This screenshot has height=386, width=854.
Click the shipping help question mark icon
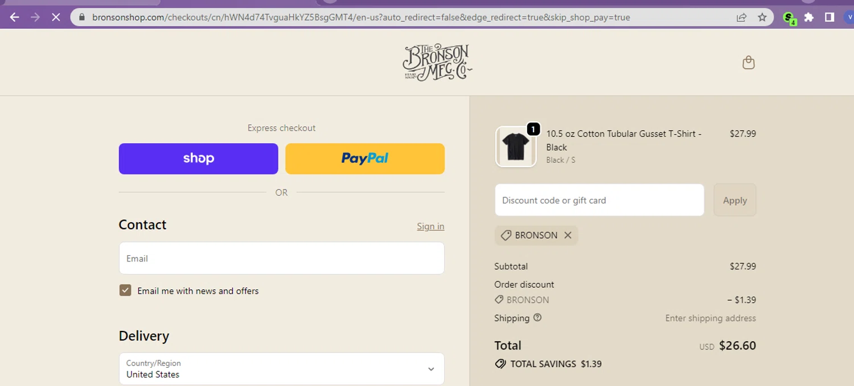[537, 318]
